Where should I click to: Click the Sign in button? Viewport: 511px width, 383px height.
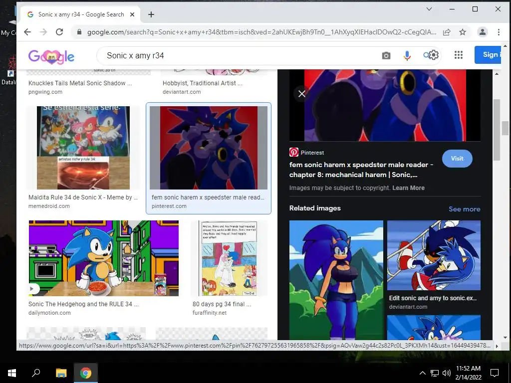click(x=488, y=55)
